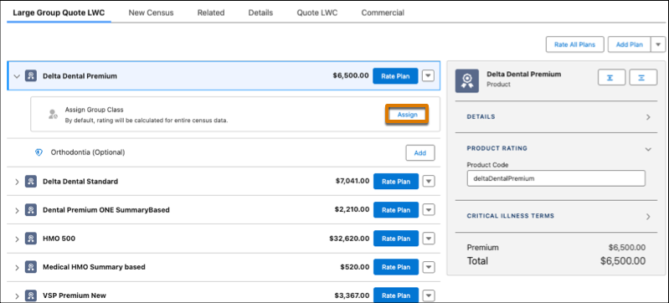The height and width of the screenshot is (303, 669).
Task: Add the Orthodontia optional coverage
Action: 419,153
